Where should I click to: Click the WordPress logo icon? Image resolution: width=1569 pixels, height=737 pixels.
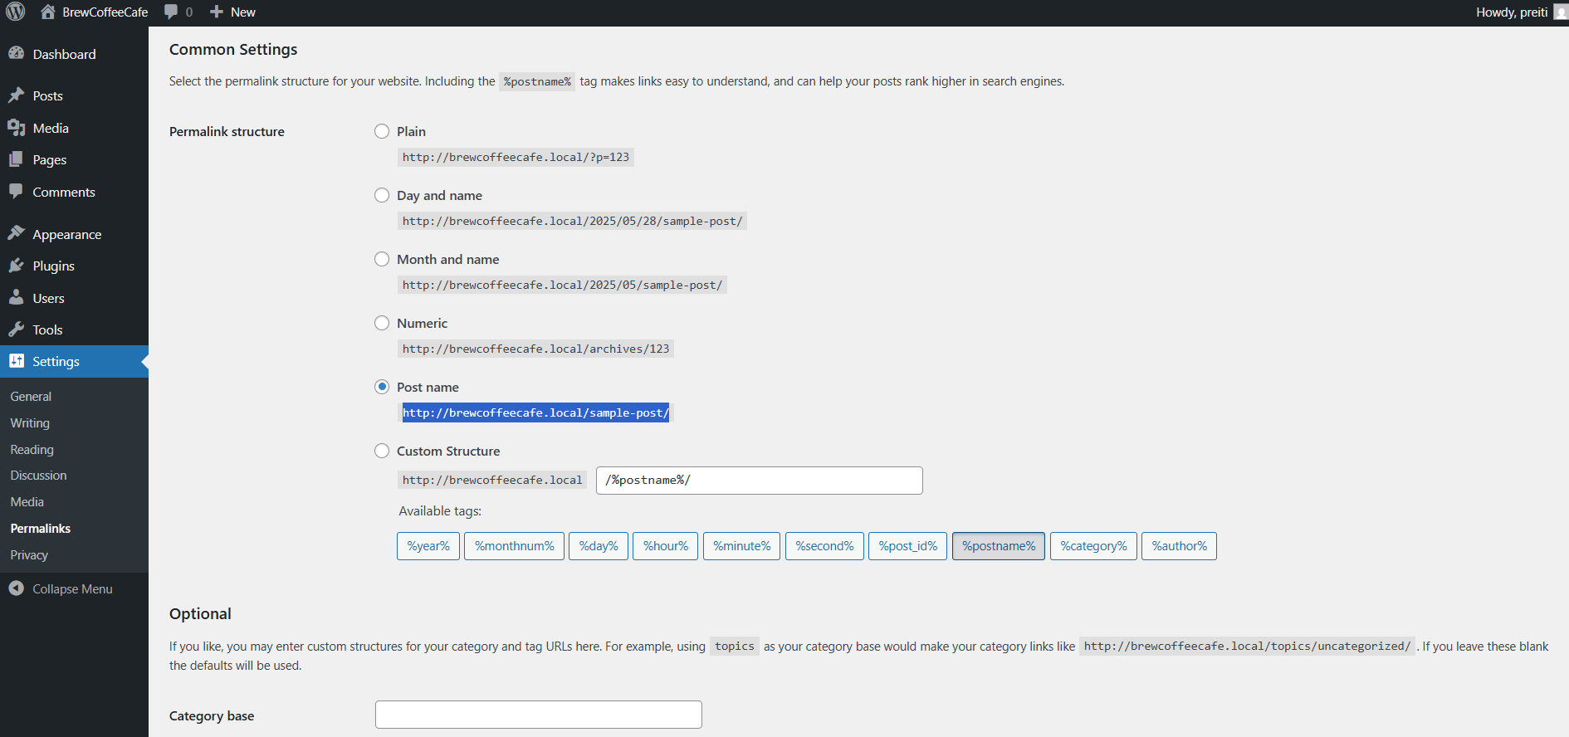point(16,12)
